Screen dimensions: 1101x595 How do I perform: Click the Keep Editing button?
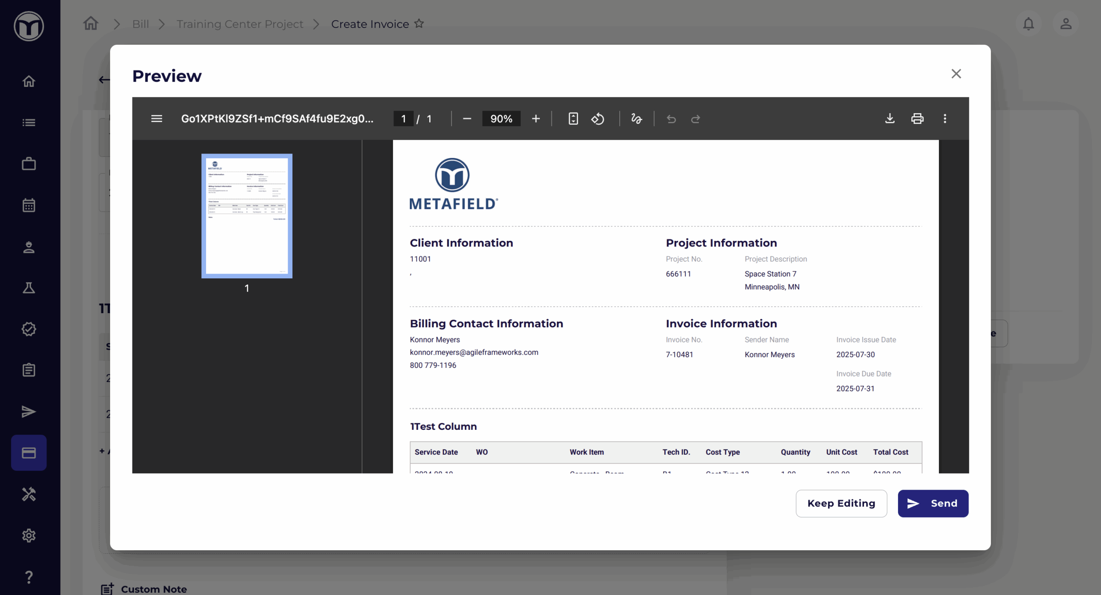pos(841,503)
